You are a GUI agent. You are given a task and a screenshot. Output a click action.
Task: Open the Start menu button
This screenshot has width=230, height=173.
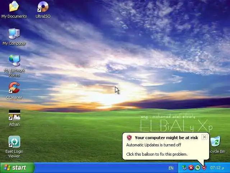17,168
